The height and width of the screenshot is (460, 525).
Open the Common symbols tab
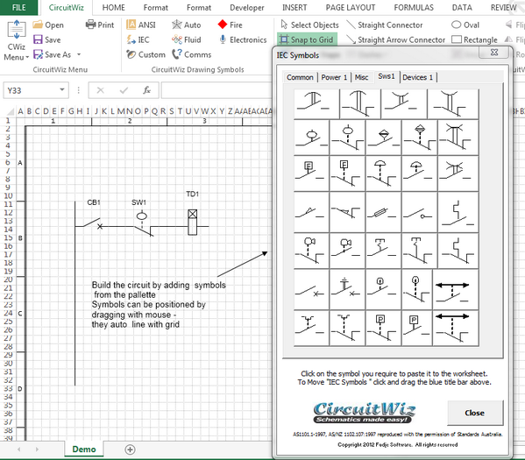(x=300, y=77)
